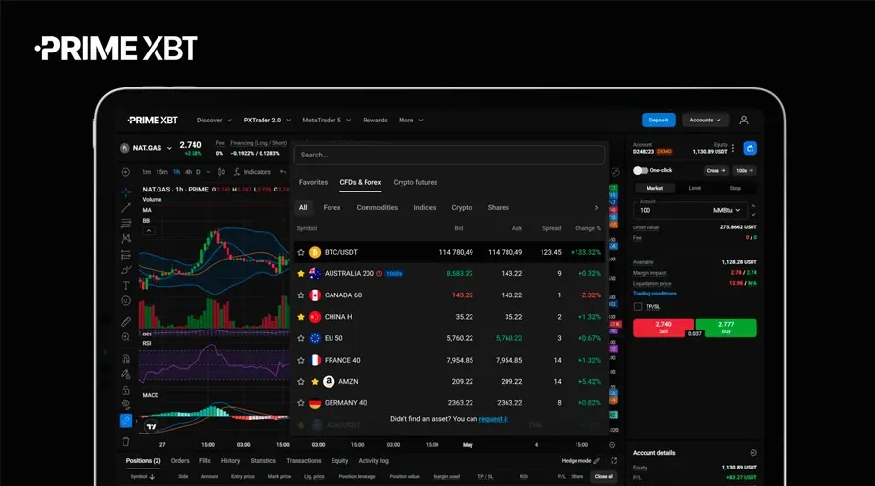Screen dimensions: 875x486
Task: Open the Trading conditions link
Action: pos(654,293)
